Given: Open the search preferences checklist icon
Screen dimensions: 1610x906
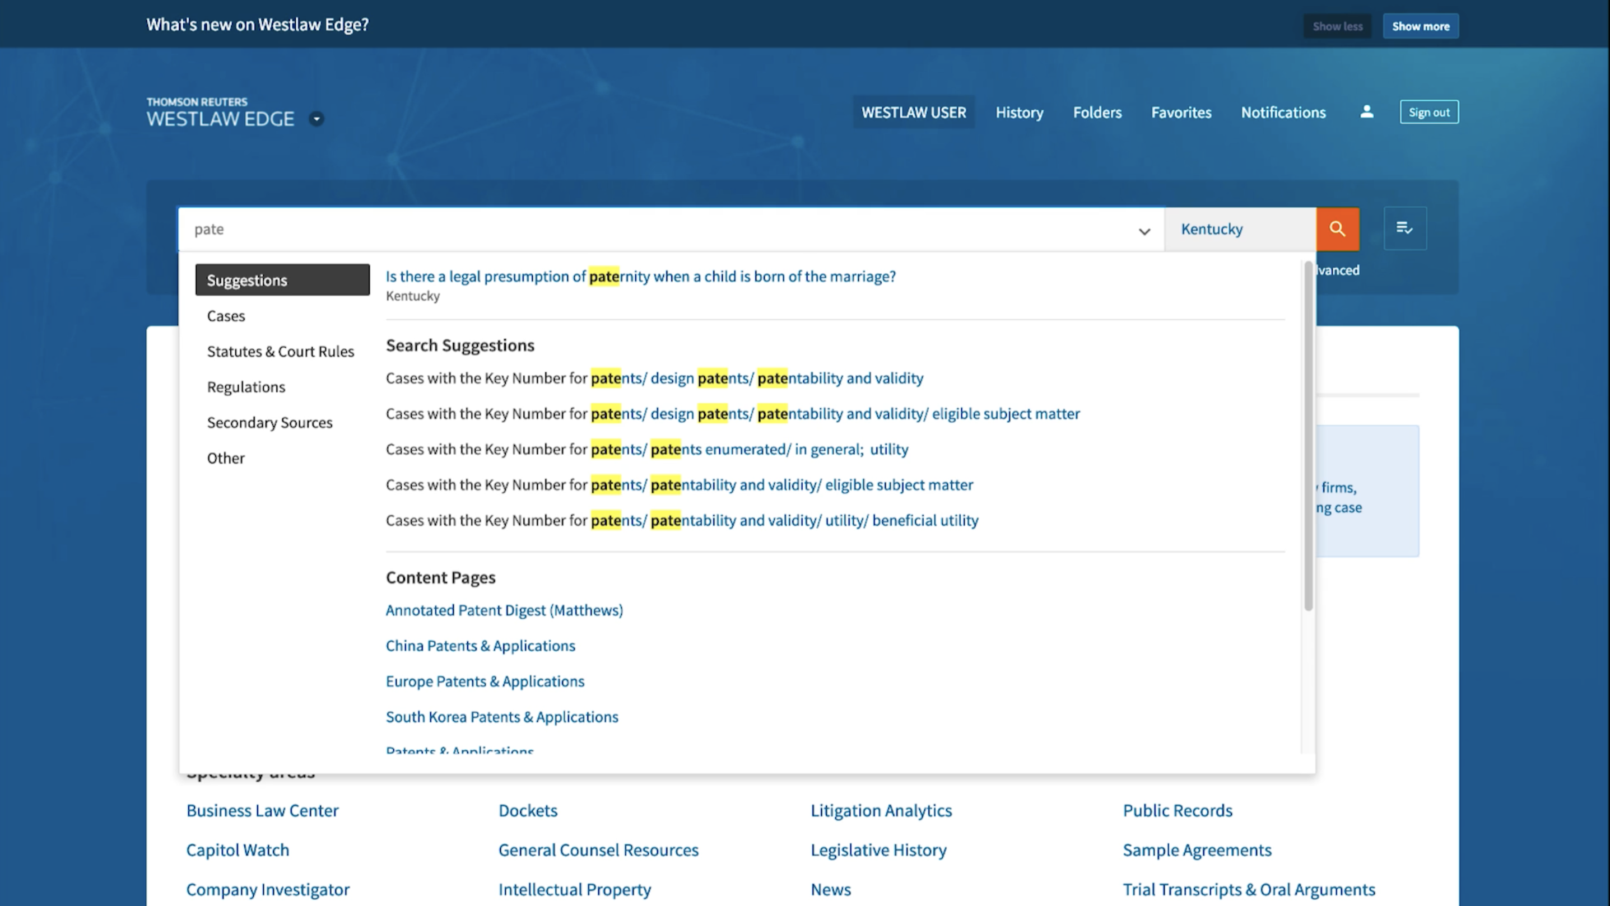Looking at the screenshot, I should click(1404, 228).
